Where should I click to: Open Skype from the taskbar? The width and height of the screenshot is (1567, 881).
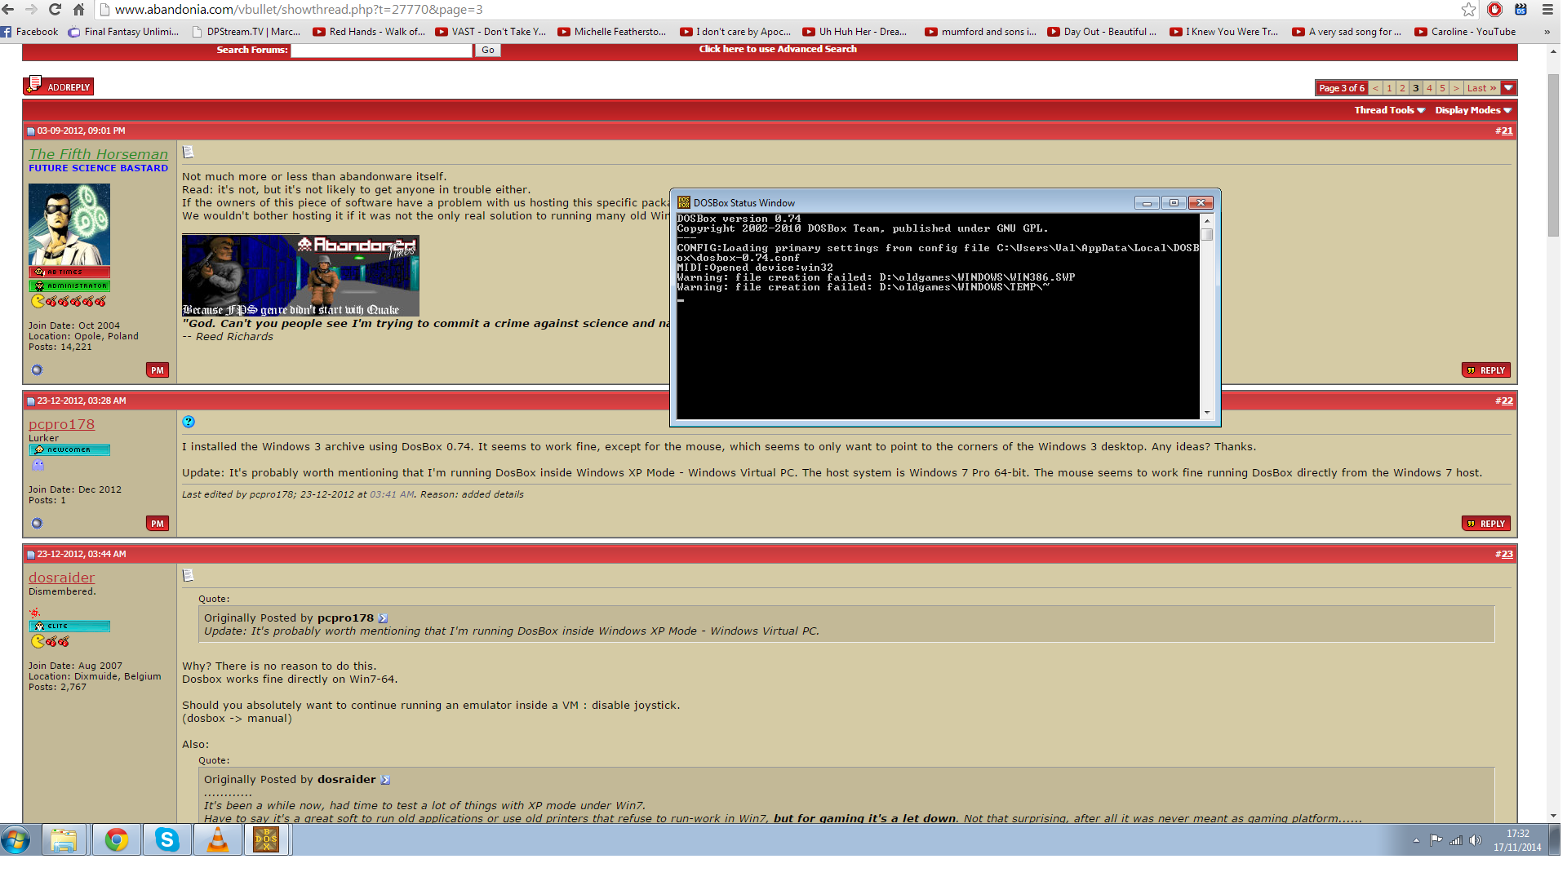[167, 839]
